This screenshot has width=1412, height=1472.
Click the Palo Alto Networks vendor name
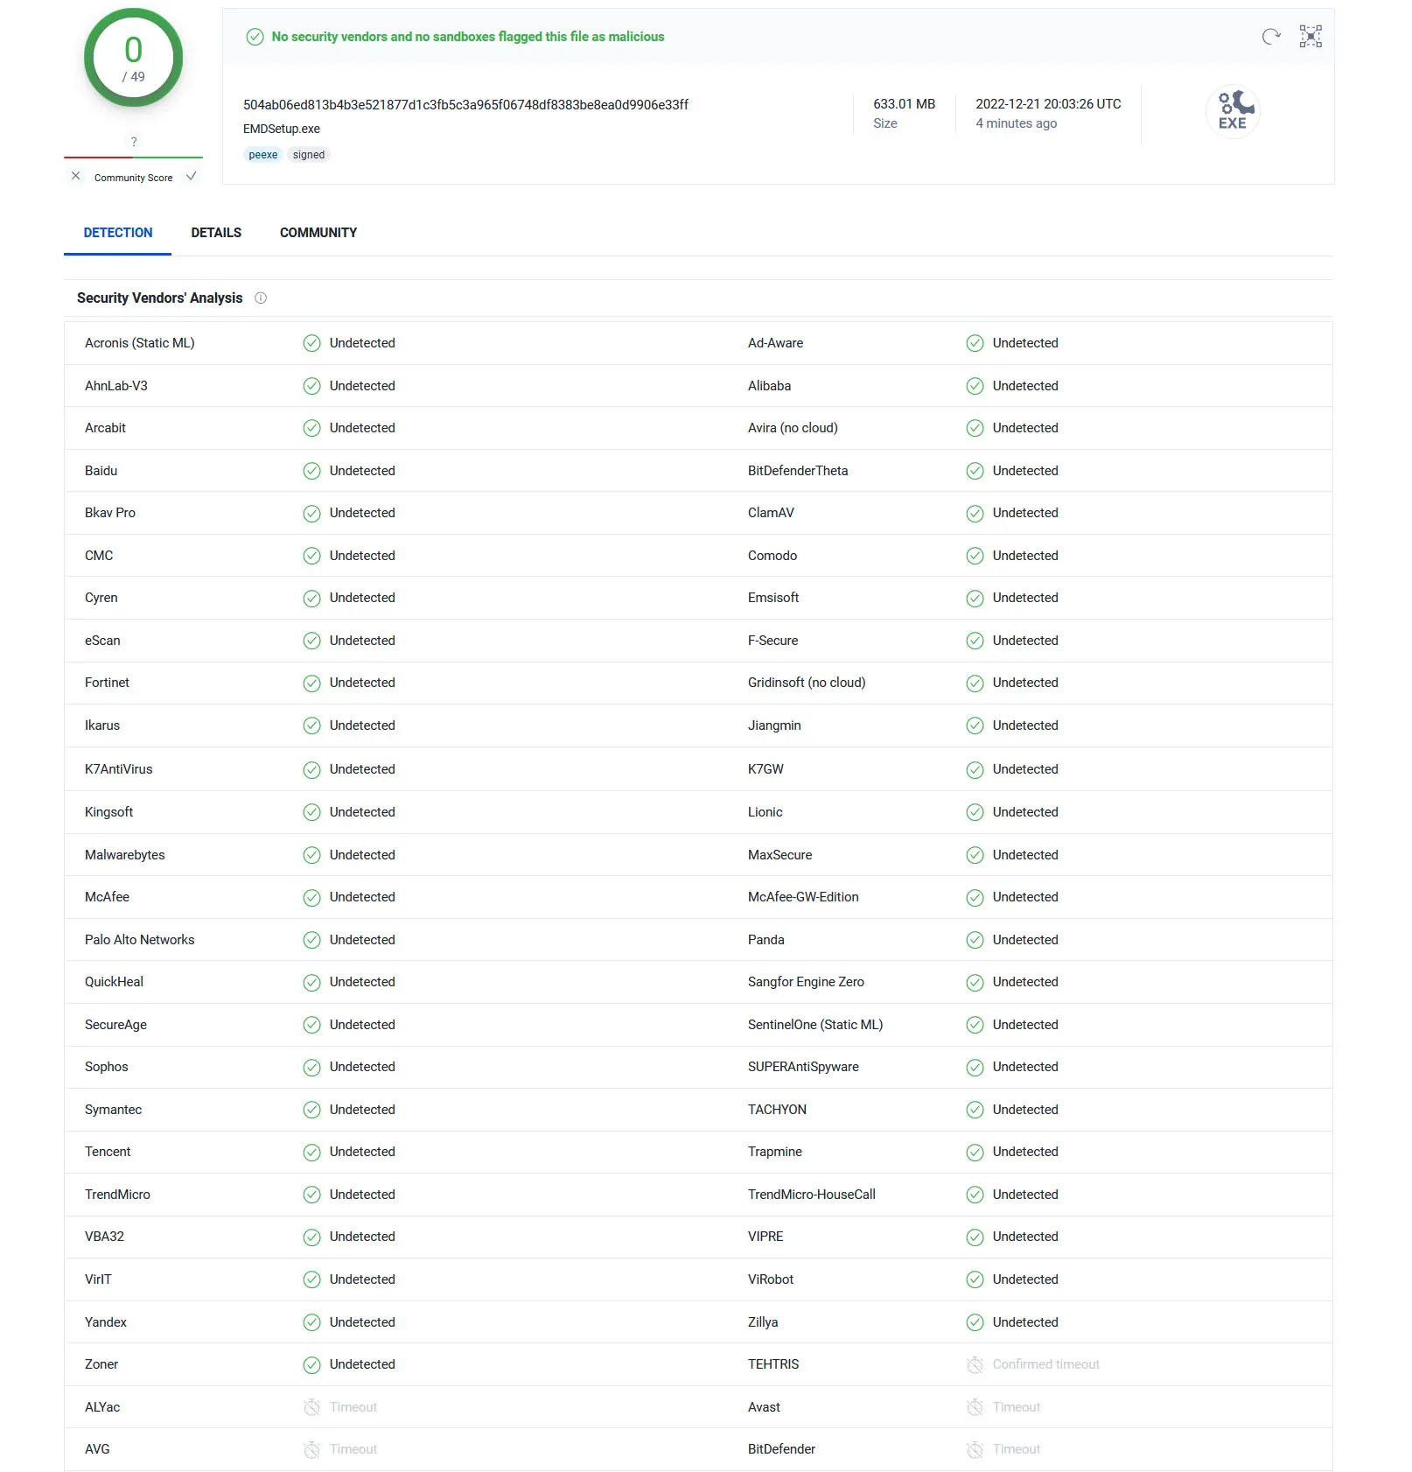coord(140,940)
